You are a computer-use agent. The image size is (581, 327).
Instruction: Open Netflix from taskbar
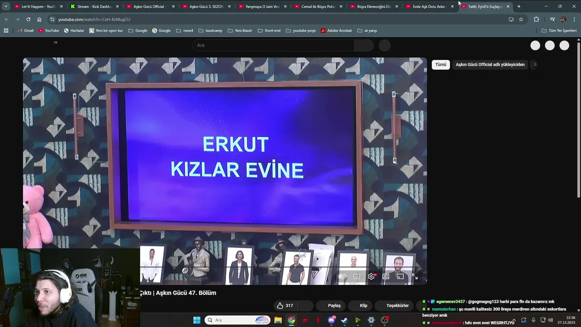pyautogui.click(x=318, y=320)
